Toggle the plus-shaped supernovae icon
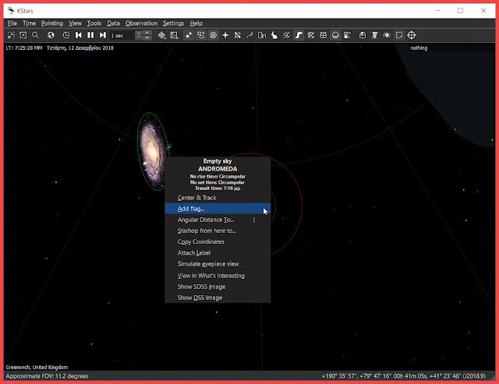 (x=225, y=35)
